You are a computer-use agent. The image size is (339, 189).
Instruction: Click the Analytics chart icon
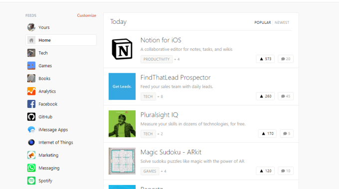pos(31,91)
